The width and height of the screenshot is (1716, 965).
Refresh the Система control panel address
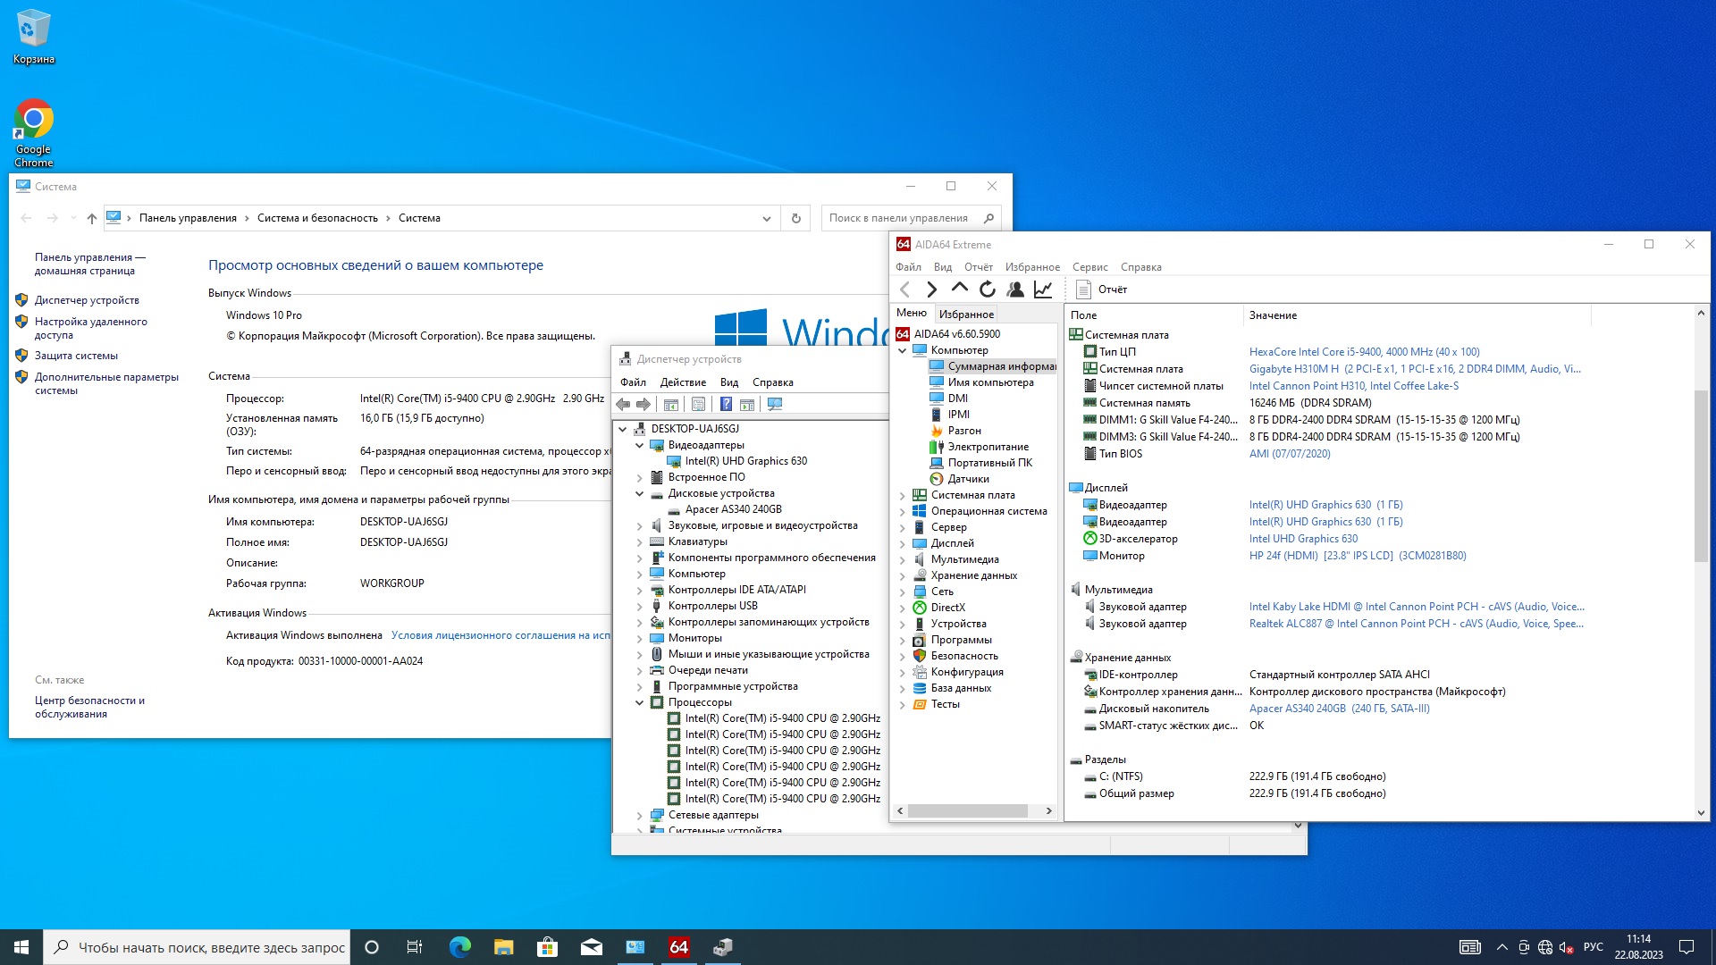[x=795, y=218]
